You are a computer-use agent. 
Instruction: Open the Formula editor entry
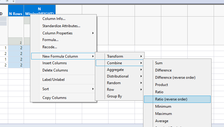click(x=51, y=40)
